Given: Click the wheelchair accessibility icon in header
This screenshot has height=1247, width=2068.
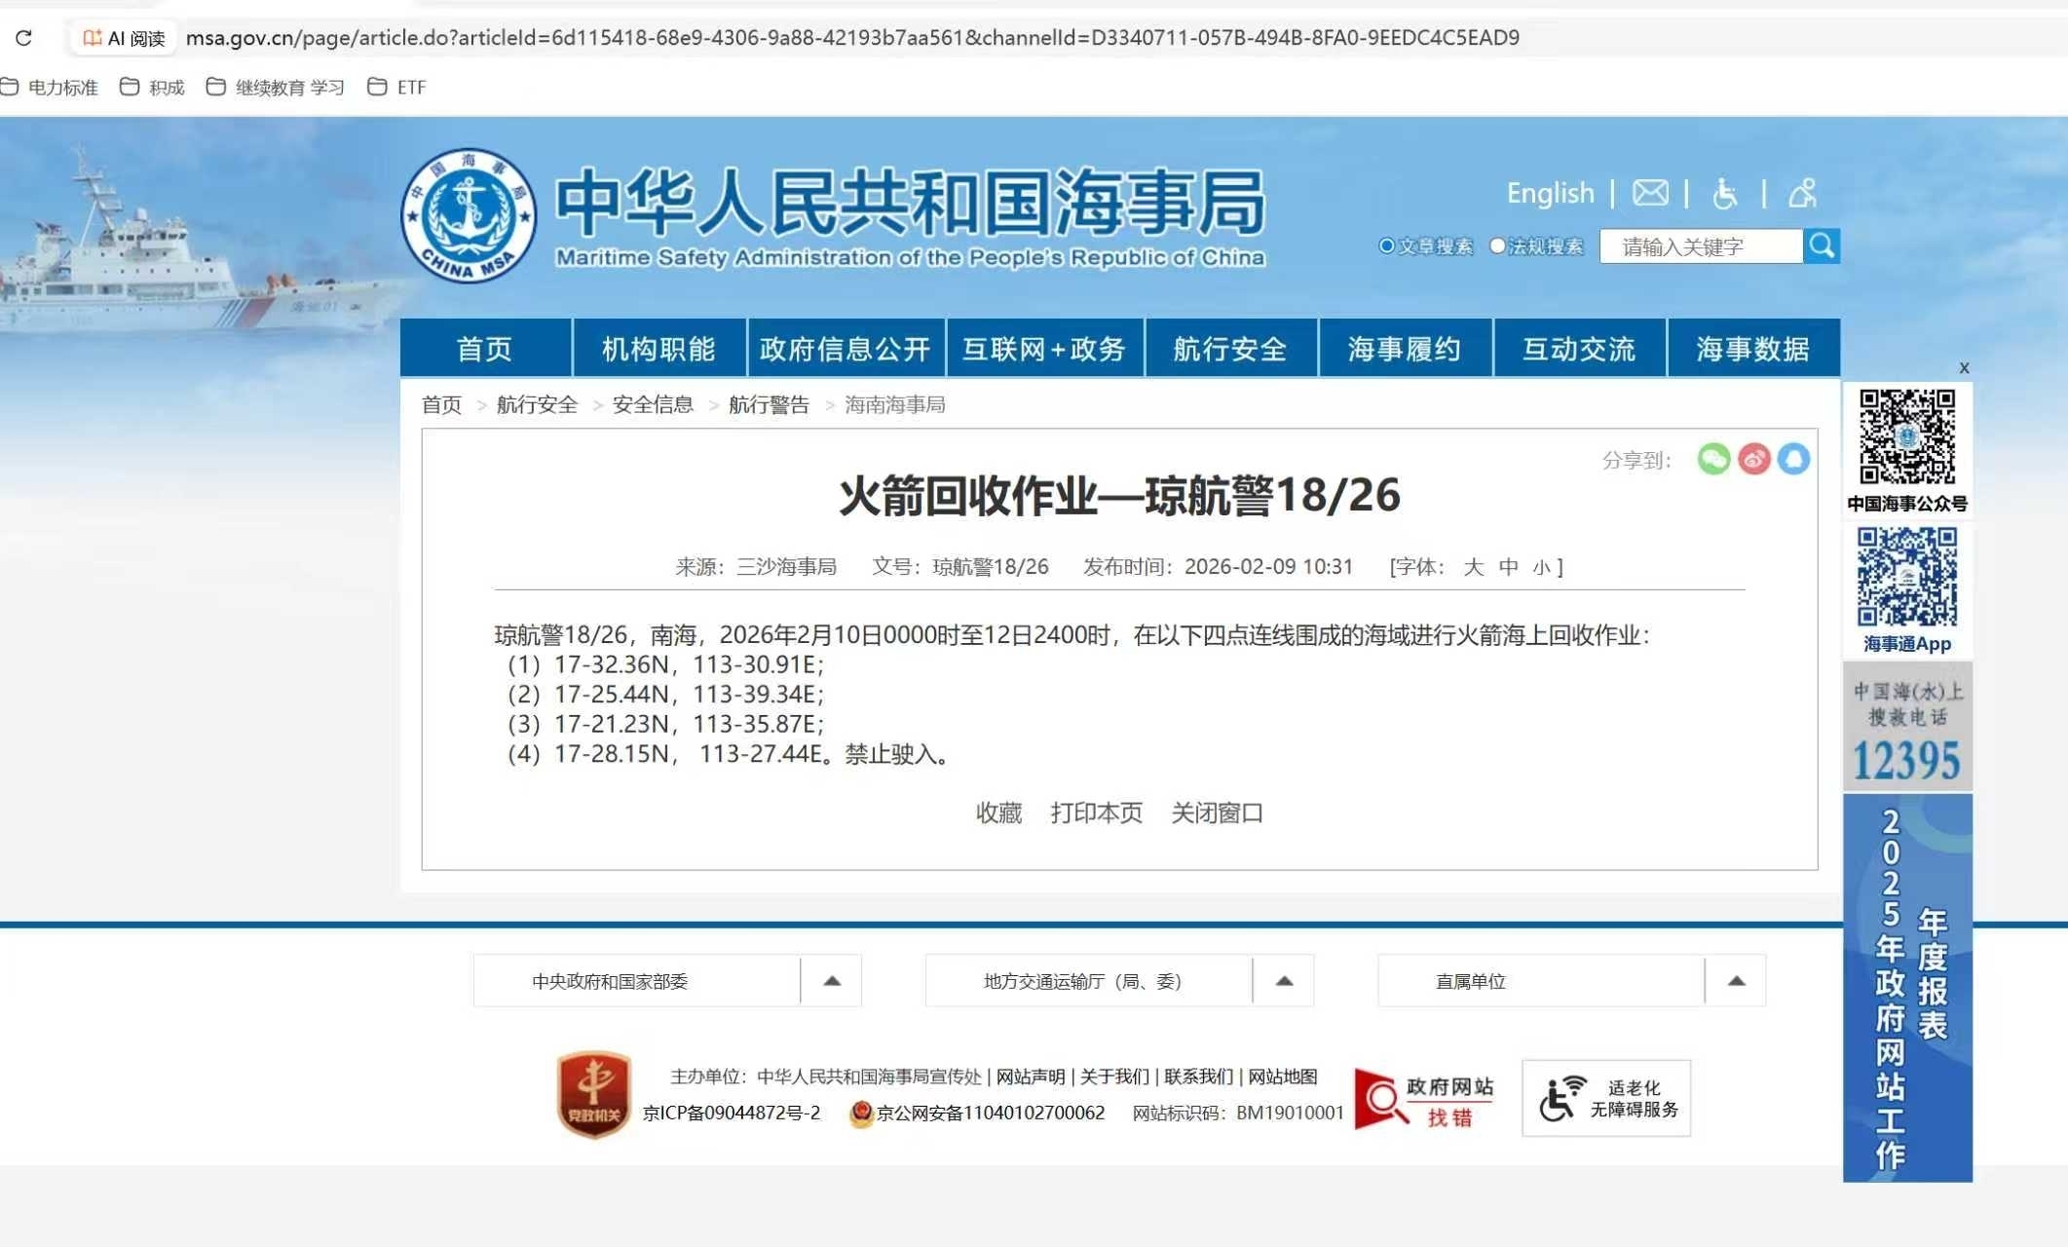Looking at the screenshot, I should click(x=1725, y=193).
